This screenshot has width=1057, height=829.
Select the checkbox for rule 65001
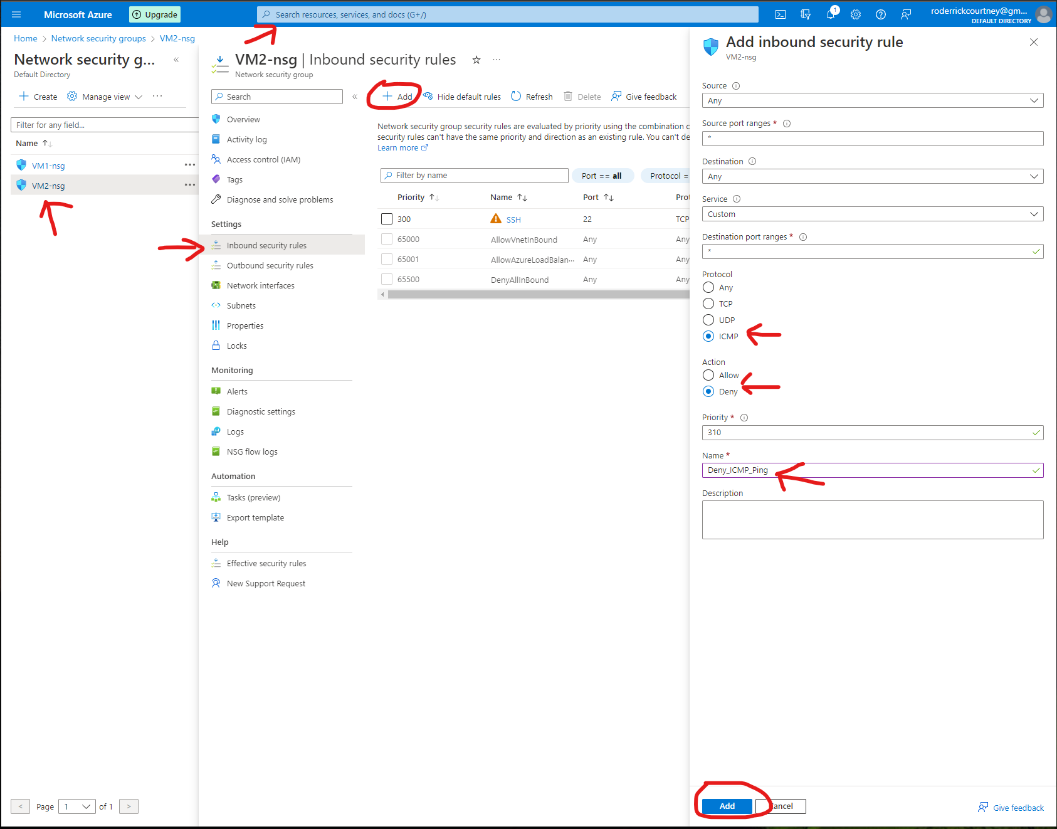tap(387, 259)
